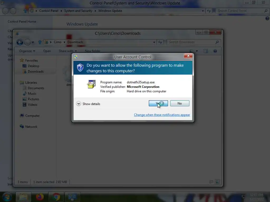Open the Windows Start button

point(7,197)
